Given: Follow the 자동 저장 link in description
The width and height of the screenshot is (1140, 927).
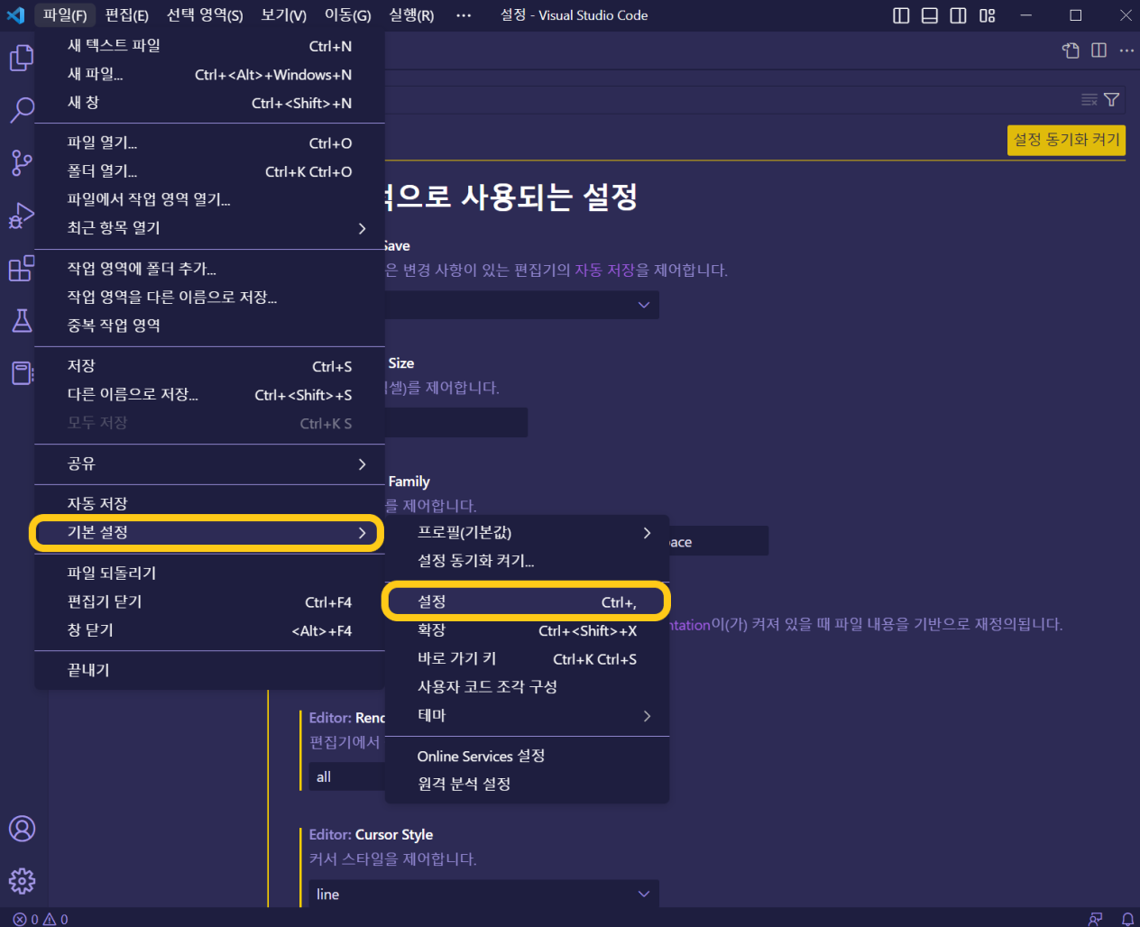Looking at the screenshot, I should pos(605,270).
